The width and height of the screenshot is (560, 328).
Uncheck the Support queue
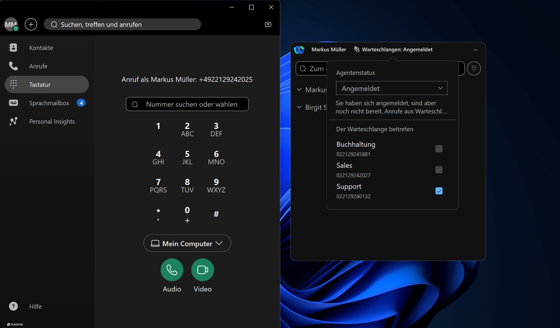coord(439,191)
